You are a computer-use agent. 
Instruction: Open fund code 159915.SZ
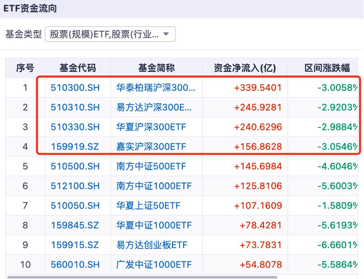click(75, 245)
